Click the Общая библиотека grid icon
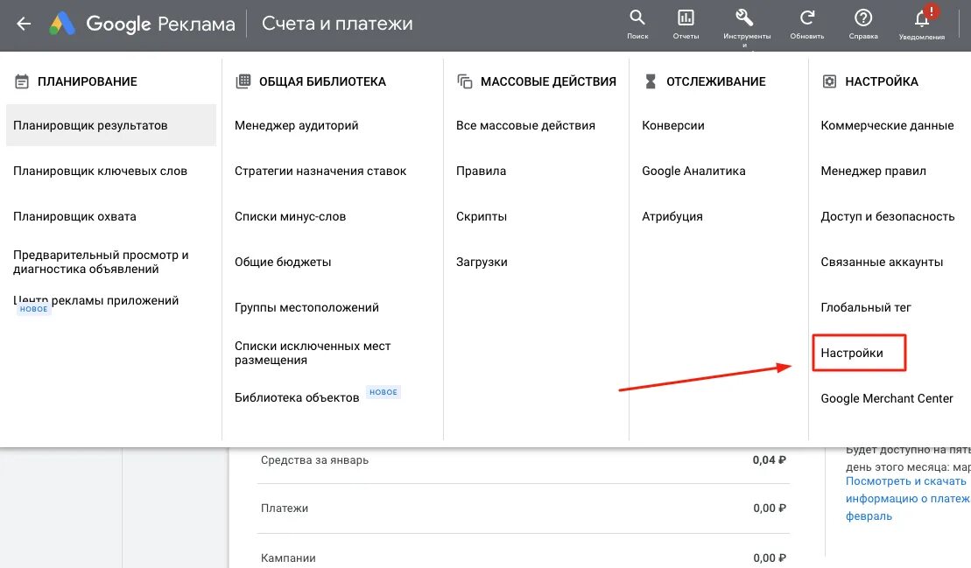Viewport: 971px width, 568px height. 243,81
